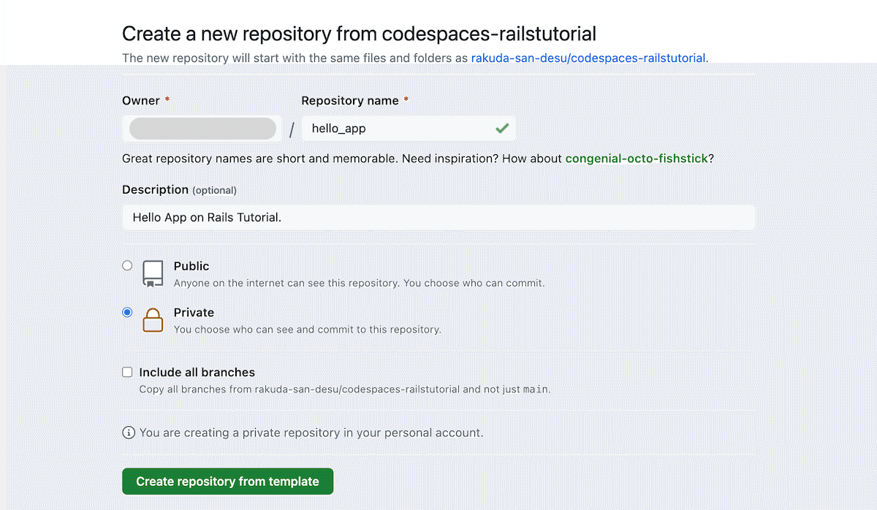Enable the Include all branches checkbox
This screenshot has width=877, height=510.
pyautogui.click(x=127, y=372)
